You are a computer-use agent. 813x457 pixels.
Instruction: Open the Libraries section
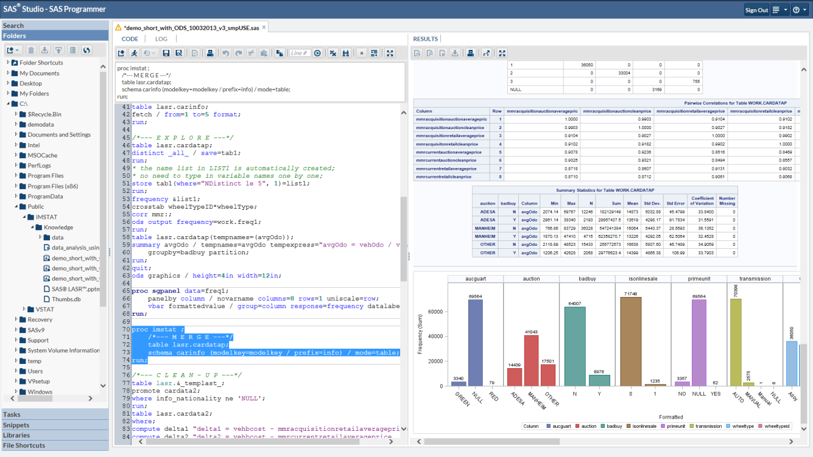pos(54,435)
